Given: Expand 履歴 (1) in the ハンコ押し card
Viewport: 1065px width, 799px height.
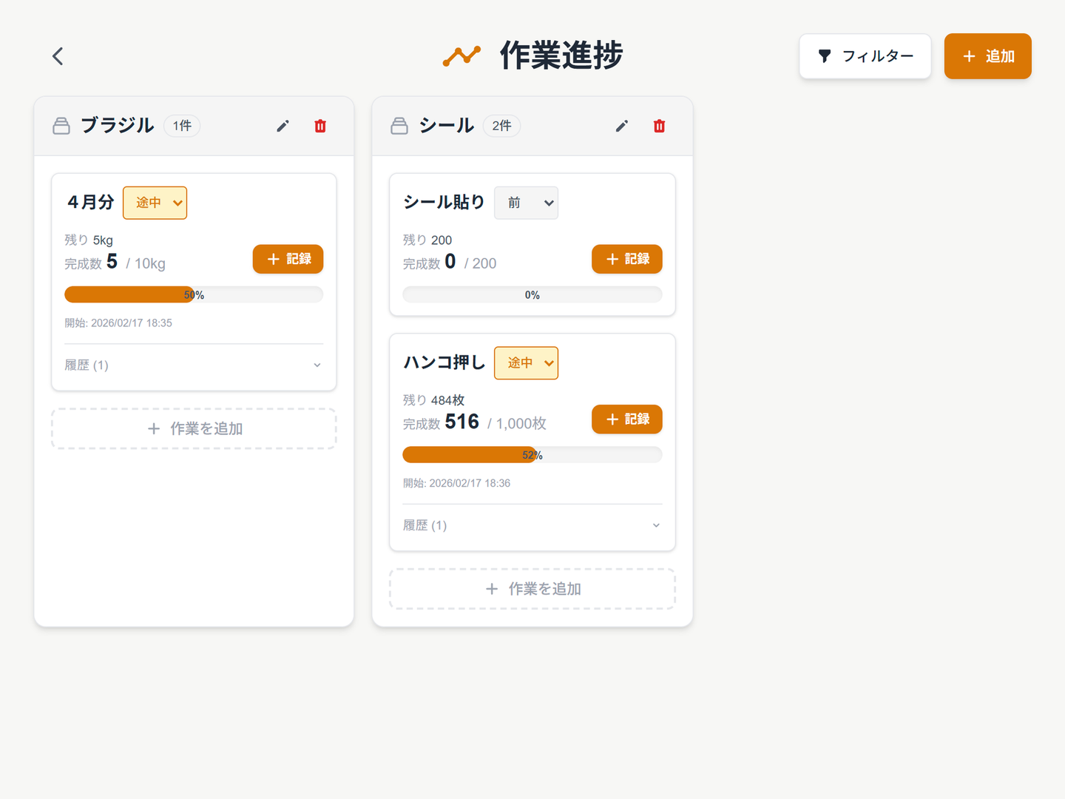Looking at the screenshot, I should point(532,525).
